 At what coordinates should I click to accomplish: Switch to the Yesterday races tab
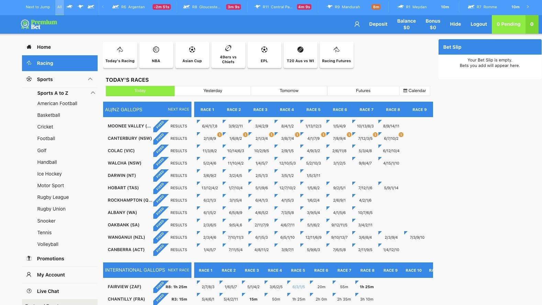[213, 91]
